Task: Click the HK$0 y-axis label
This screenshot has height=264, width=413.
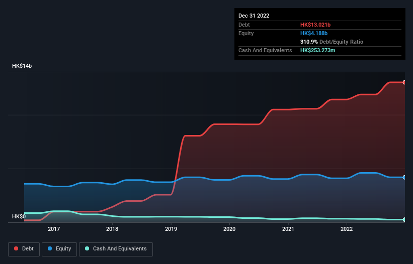Action: (x=19, y=216)
